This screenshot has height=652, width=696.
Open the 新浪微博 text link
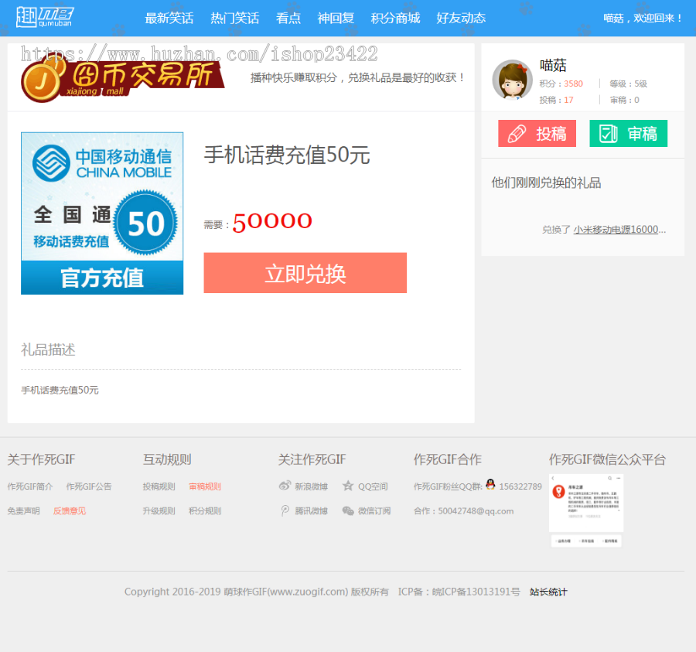311,486
